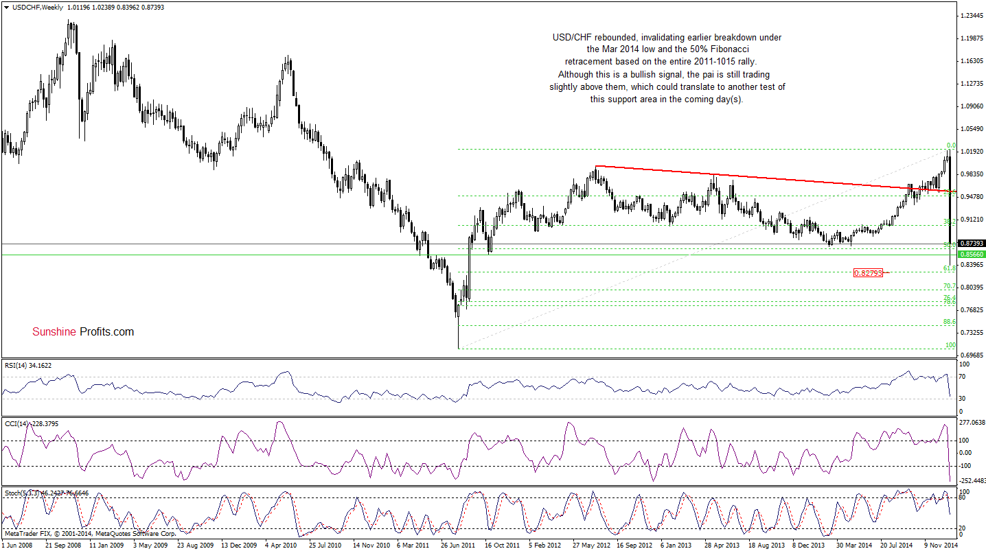Open the chart menu triangle beside USDCHF,Weekly
This screenshot has width=986, height=551.
tap(6, 7)
